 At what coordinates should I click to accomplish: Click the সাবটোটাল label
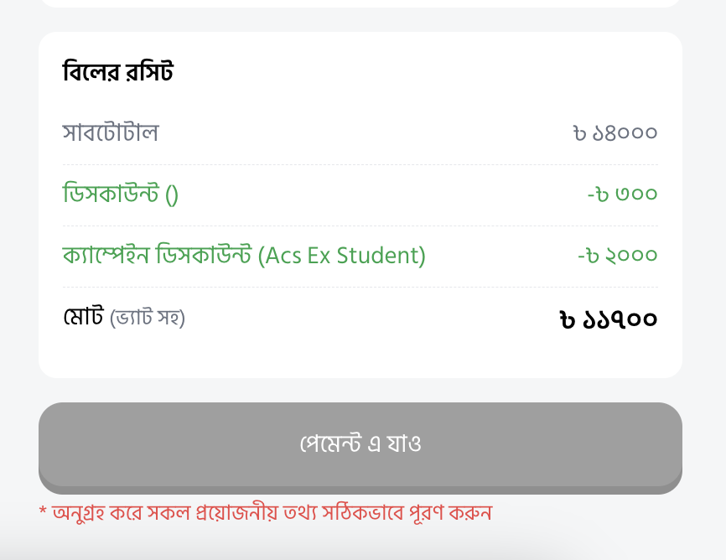111,132
